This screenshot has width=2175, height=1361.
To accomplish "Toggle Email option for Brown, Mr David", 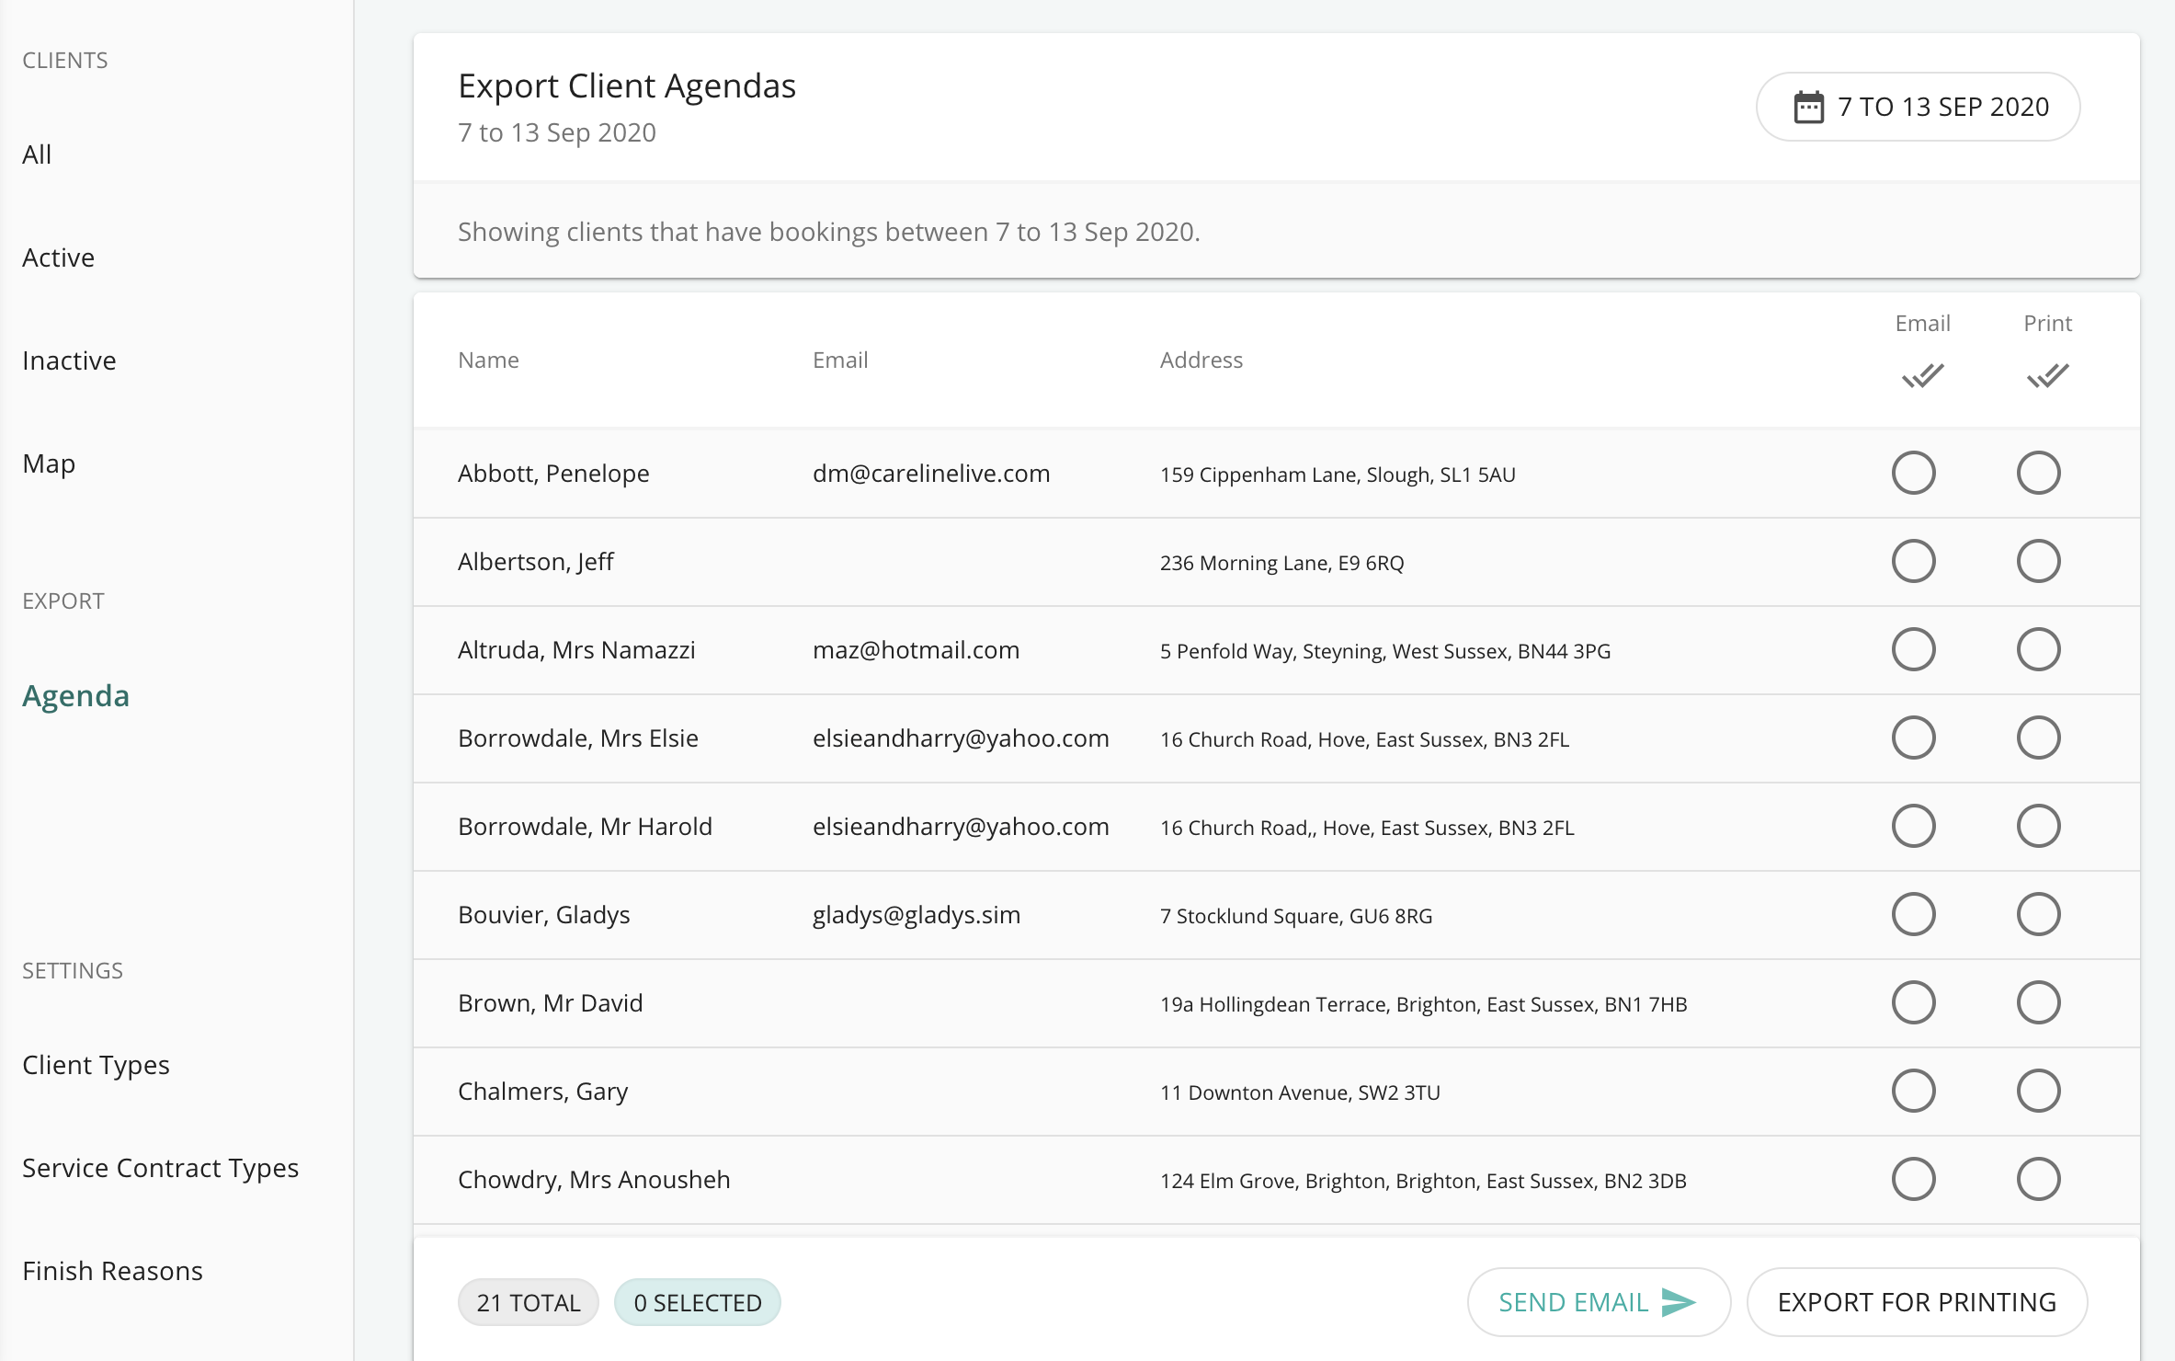I will pyautogui.click(x=1914, y=1002).
